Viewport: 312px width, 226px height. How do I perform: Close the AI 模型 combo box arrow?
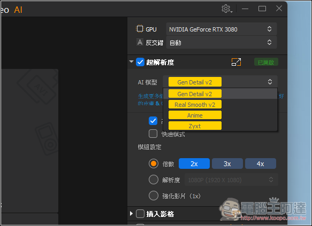(x=270, y=82)
